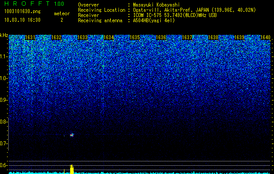The width and height of the screenshot is (274, 174).
Task: Click the 1.1 kHz axis label
Action: [3, 57]
